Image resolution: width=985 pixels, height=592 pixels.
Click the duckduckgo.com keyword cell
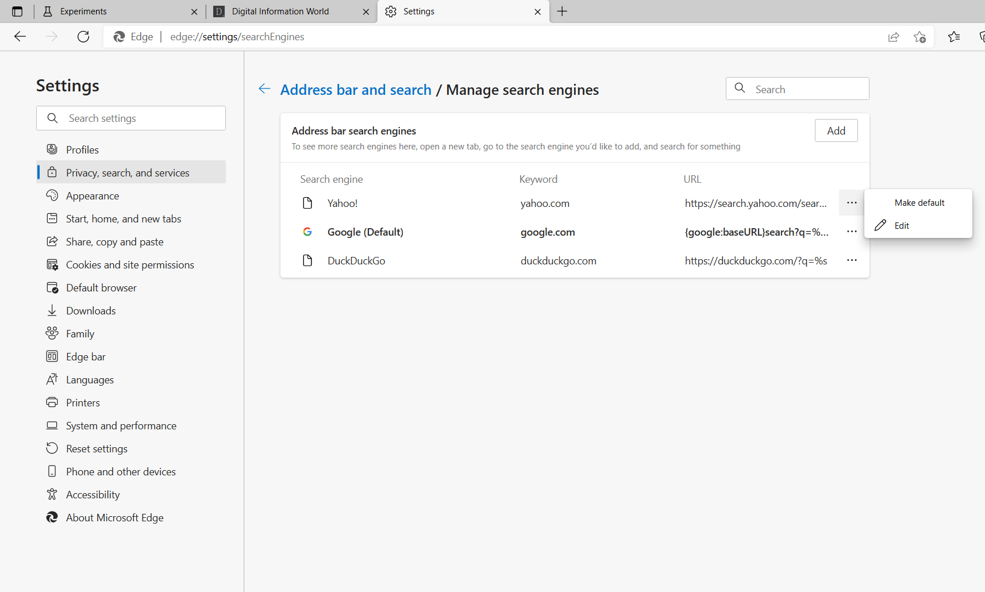point(559,260)
